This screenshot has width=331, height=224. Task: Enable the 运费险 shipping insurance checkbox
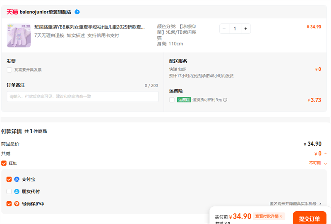172,100
